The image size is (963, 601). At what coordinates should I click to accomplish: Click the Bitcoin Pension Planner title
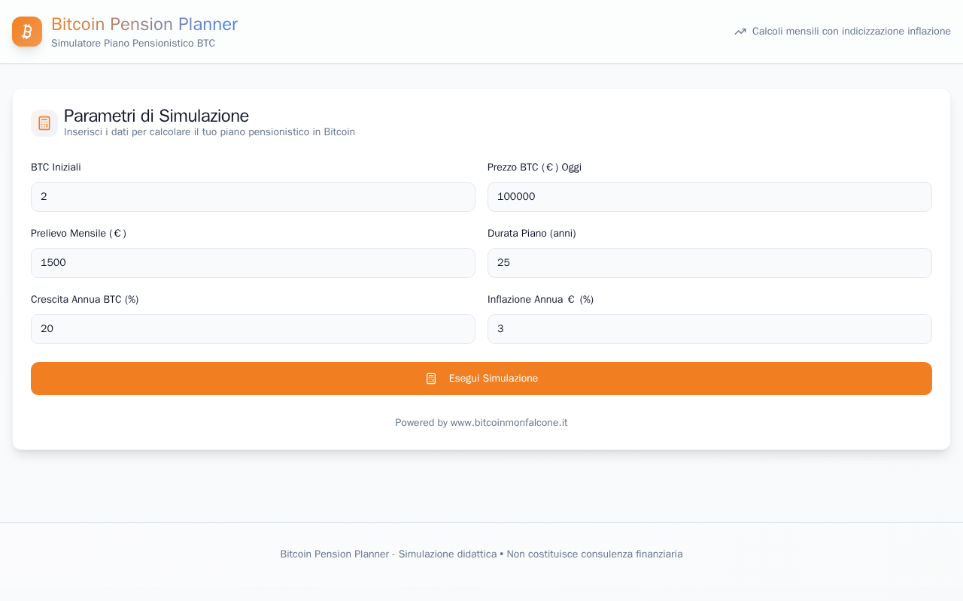(x=144, y=24)
